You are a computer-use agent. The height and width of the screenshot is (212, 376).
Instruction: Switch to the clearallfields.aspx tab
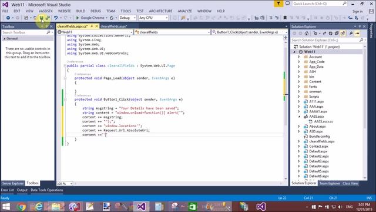pyautogui.click(x=113, y=26)
